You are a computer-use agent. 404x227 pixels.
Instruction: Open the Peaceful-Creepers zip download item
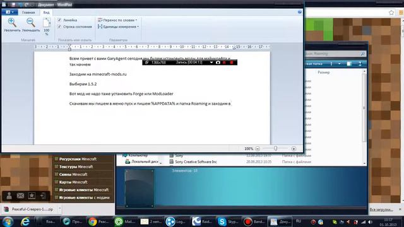[28, 209]
